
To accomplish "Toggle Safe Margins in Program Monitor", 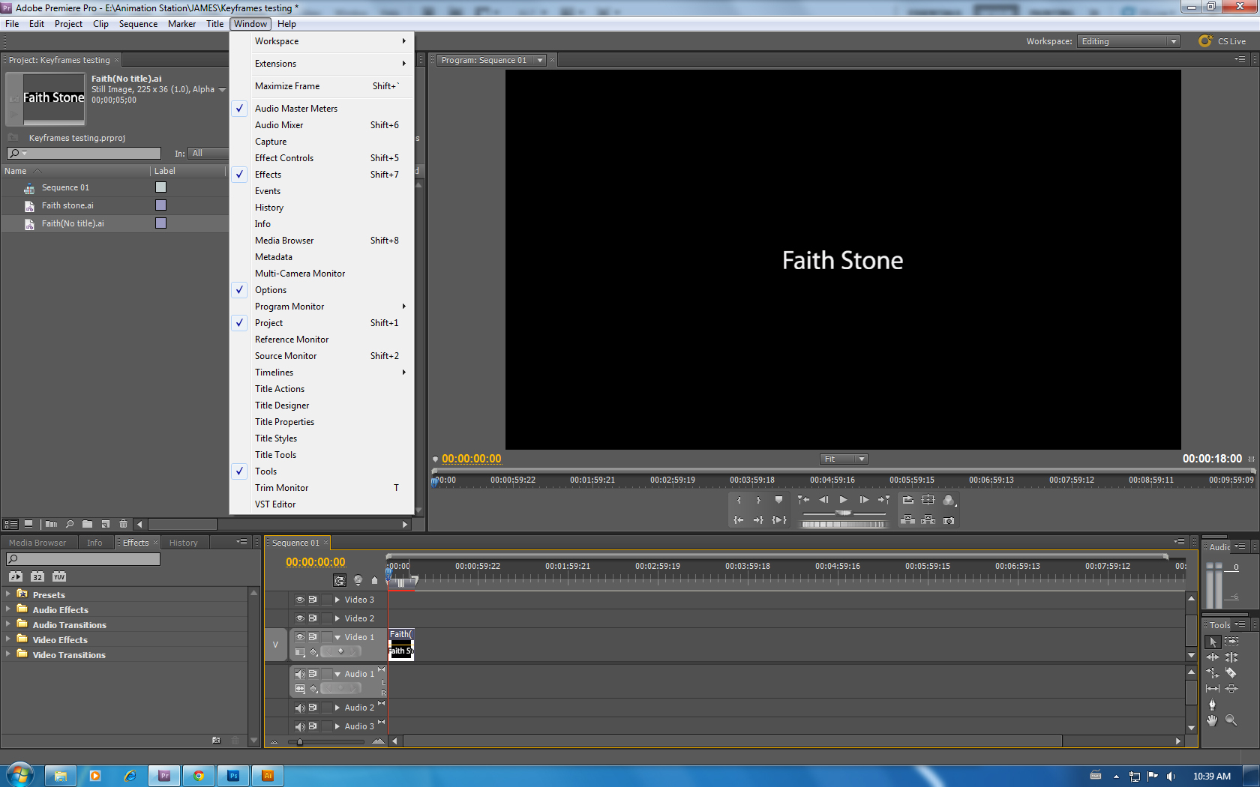I will [928, 500].
